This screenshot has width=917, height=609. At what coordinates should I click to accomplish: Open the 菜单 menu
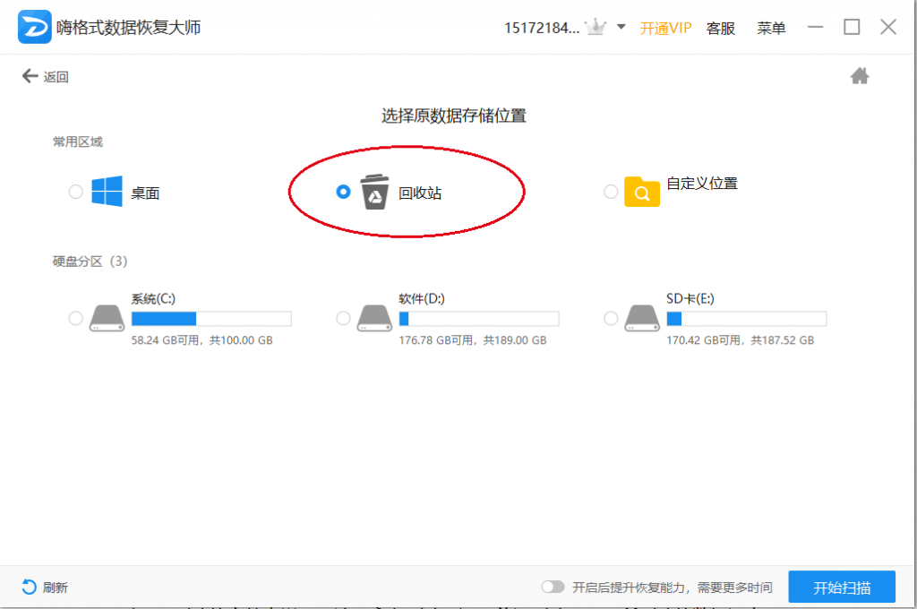click(771, 28)
